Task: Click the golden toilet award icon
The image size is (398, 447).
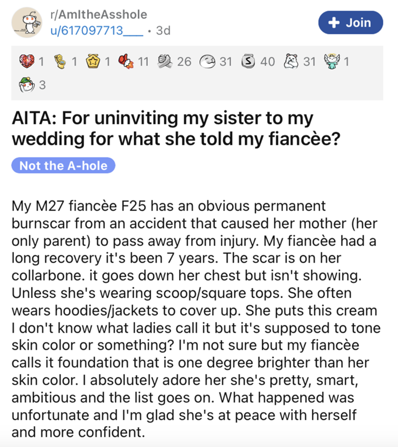Action: point(61,63)
